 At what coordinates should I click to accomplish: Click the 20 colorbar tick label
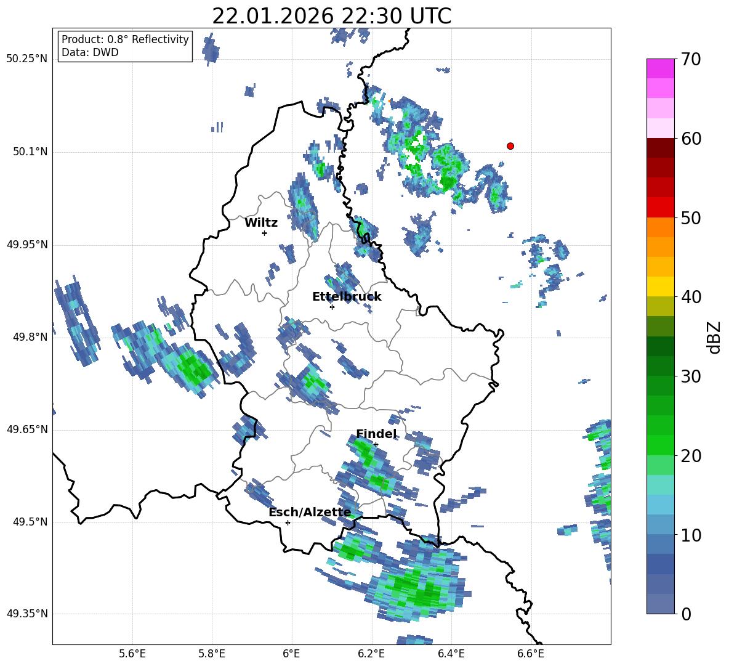(x=691, y=456)
